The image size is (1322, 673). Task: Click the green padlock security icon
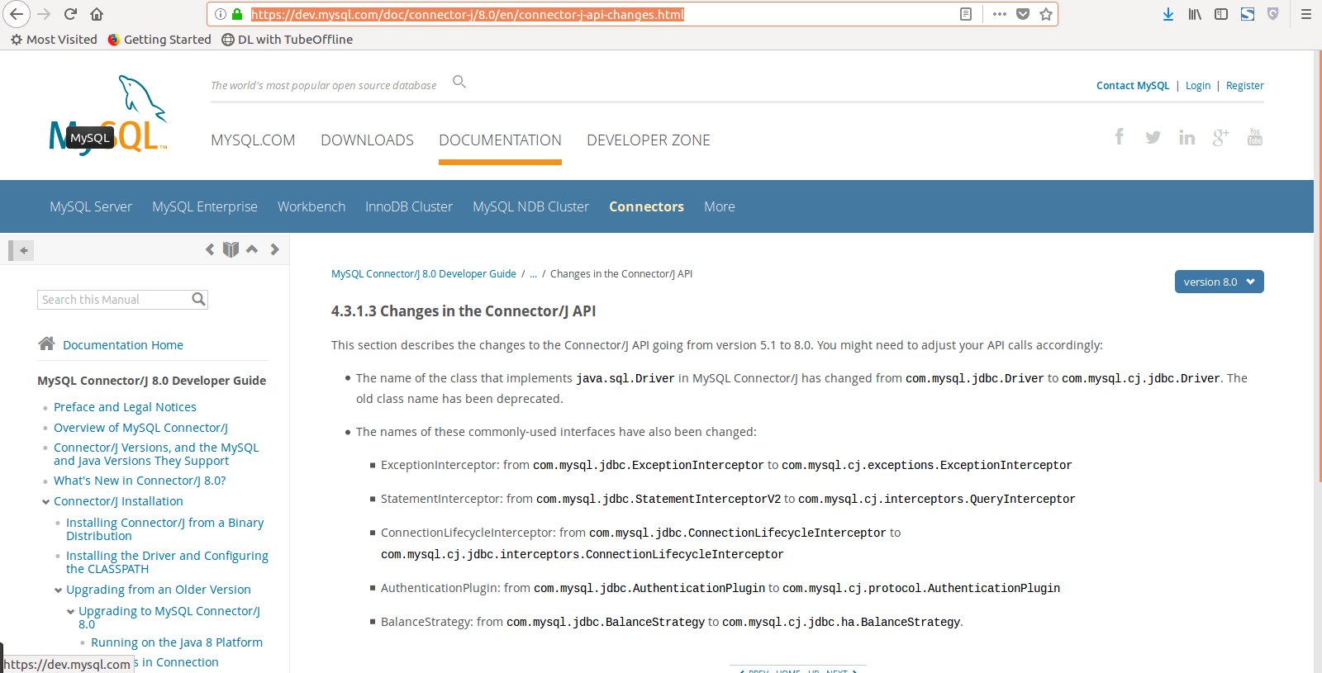pos(237,14)
